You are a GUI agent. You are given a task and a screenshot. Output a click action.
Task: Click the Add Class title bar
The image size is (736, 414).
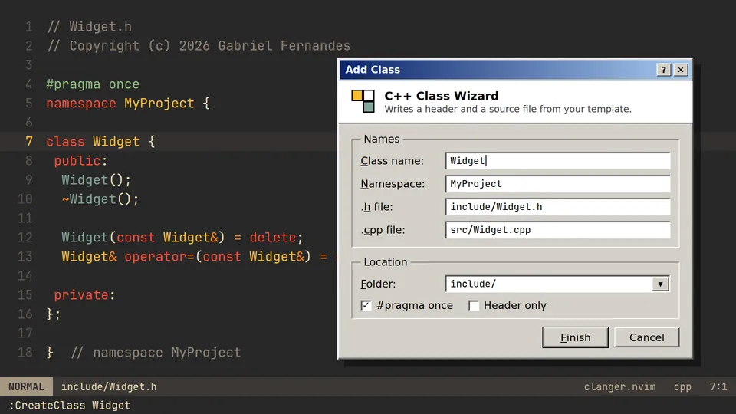[498, 70]
